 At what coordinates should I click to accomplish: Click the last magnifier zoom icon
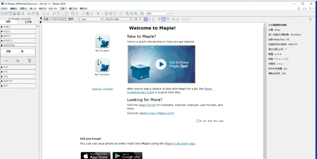[x=136, y=13]
